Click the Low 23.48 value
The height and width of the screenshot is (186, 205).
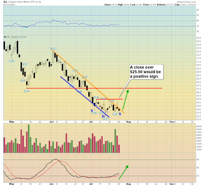pos(136,5)
